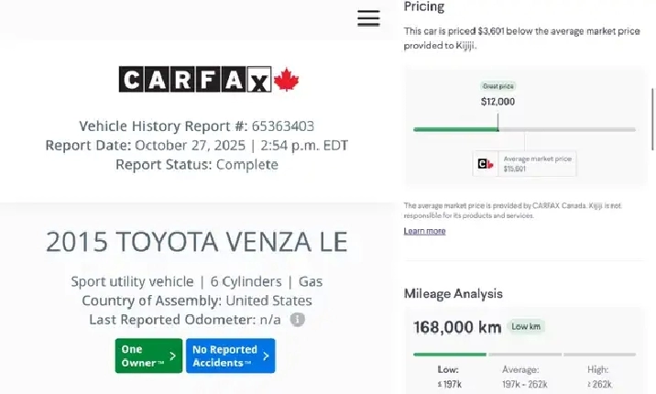Open the No Reported Accidents blue button
Screen dimensions: 656x394
229,356
